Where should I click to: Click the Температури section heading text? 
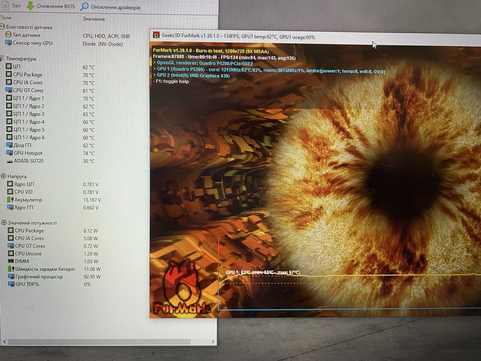21,59
